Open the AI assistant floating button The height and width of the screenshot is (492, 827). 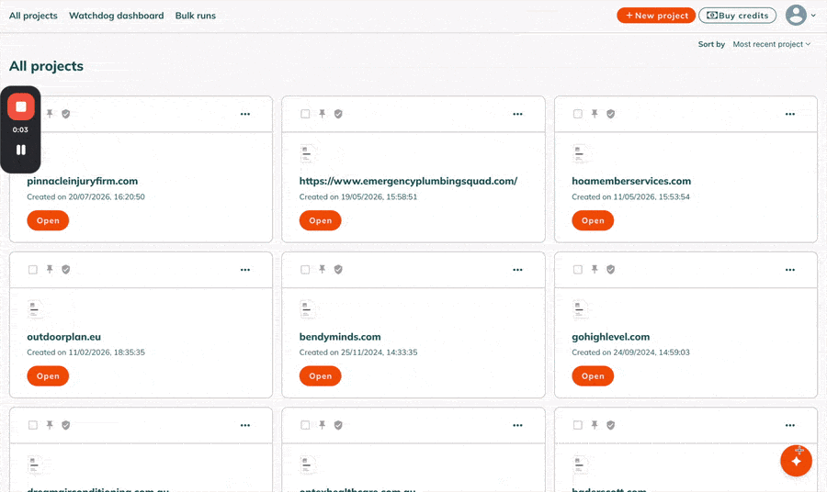coord(797,461)
